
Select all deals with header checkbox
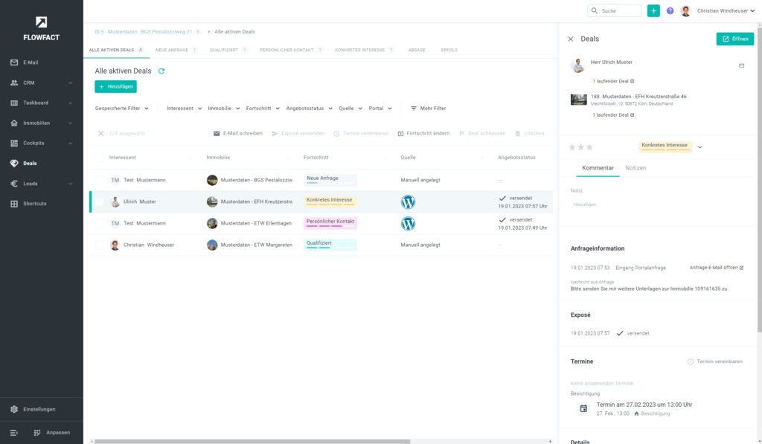(99, 158)
